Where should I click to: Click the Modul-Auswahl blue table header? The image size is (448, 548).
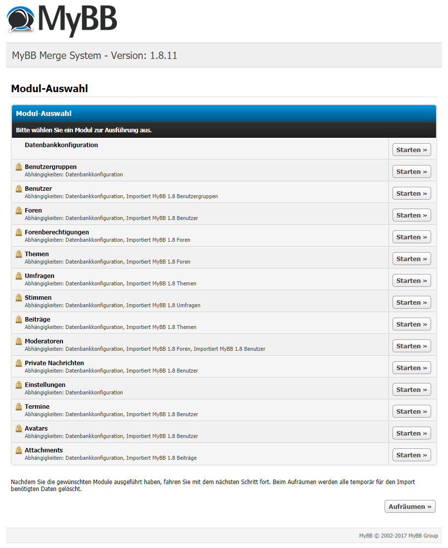click(x=224, y=113)
